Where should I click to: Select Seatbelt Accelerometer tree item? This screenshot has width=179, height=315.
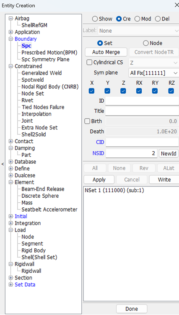49,210
